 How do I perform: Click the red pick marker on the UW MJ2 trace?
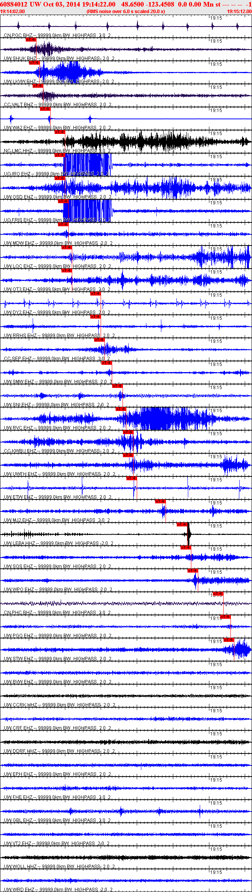click(161, 501)
